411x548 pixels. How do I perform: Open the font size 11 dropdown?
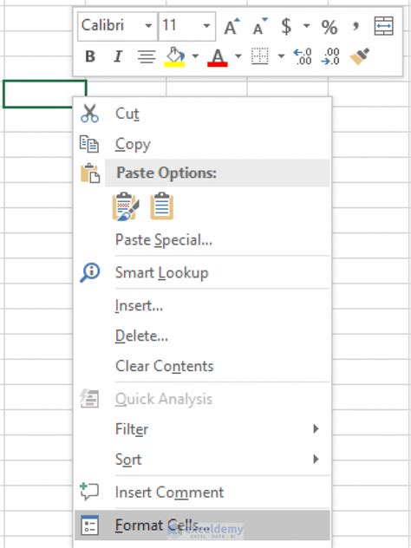coord(207,26)
